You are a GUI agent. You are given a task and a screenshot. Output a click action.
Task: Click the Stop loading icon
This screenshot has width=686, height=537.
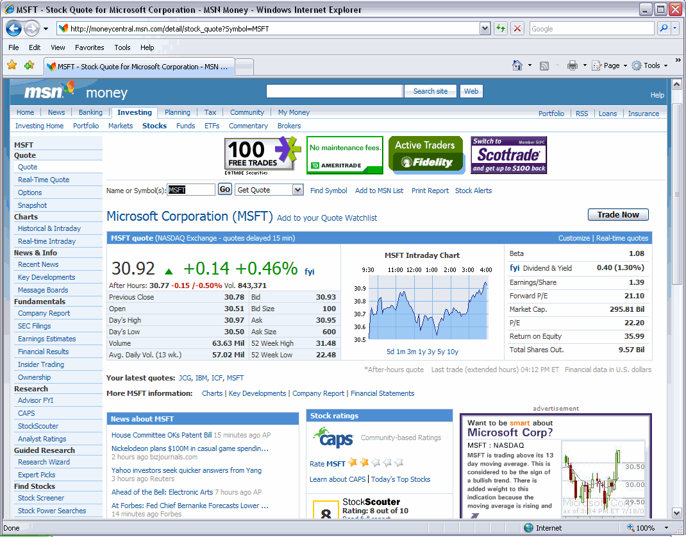tap(517, 29)
